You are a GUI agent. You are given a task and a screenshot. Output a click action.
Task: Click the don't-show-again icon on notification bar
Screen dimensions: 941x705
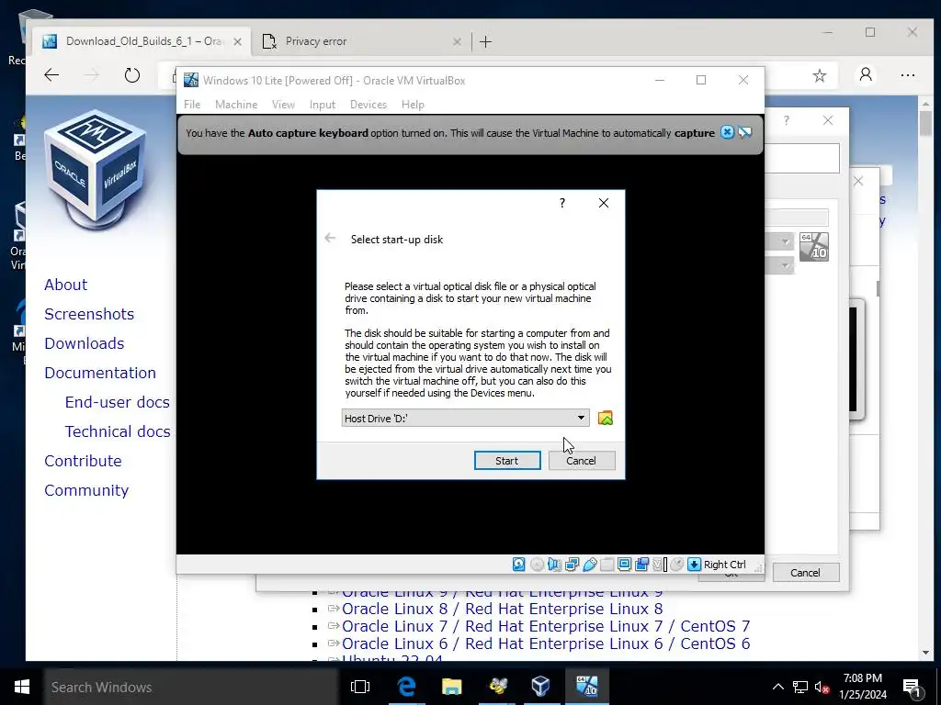click(x=744, y=132)
